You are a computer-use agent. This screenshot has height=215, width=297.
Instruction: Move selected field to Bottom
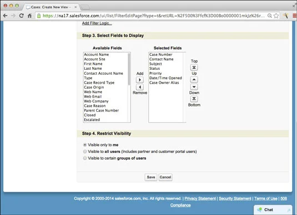[194, 99]
